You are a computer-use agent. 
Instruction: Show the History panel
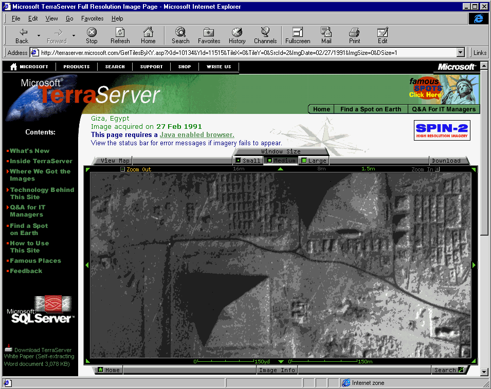pos(237,35)
